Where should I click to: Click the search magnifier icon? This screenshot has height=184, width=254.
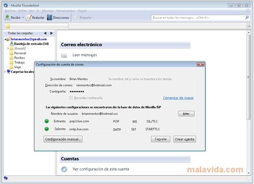click(x=247, y=18)
